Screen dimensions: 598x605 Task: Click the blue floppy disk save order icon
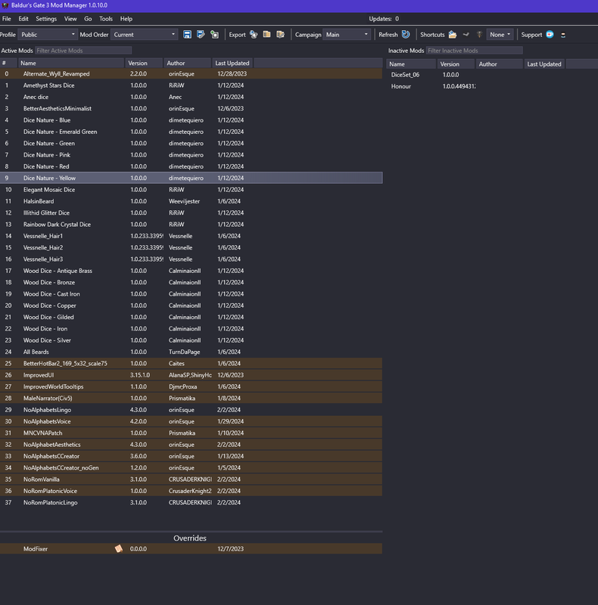(187, 35)
